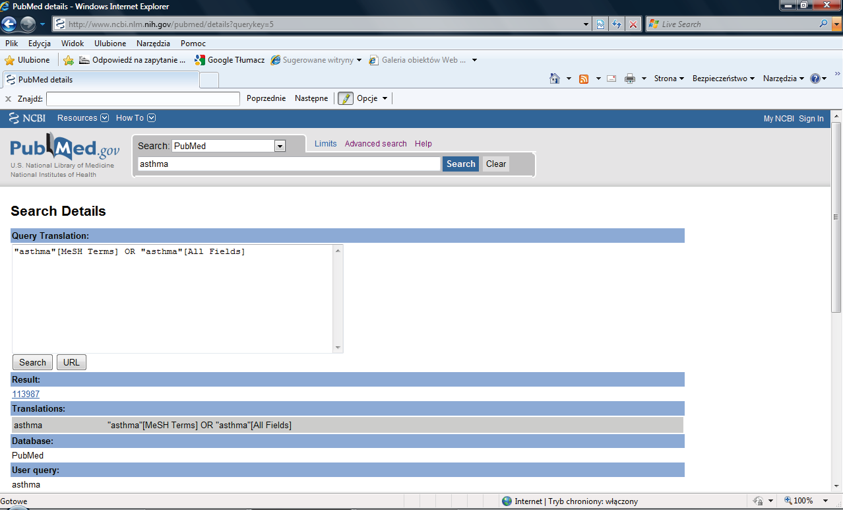Open the Plik menu

(x=12, y=44)
